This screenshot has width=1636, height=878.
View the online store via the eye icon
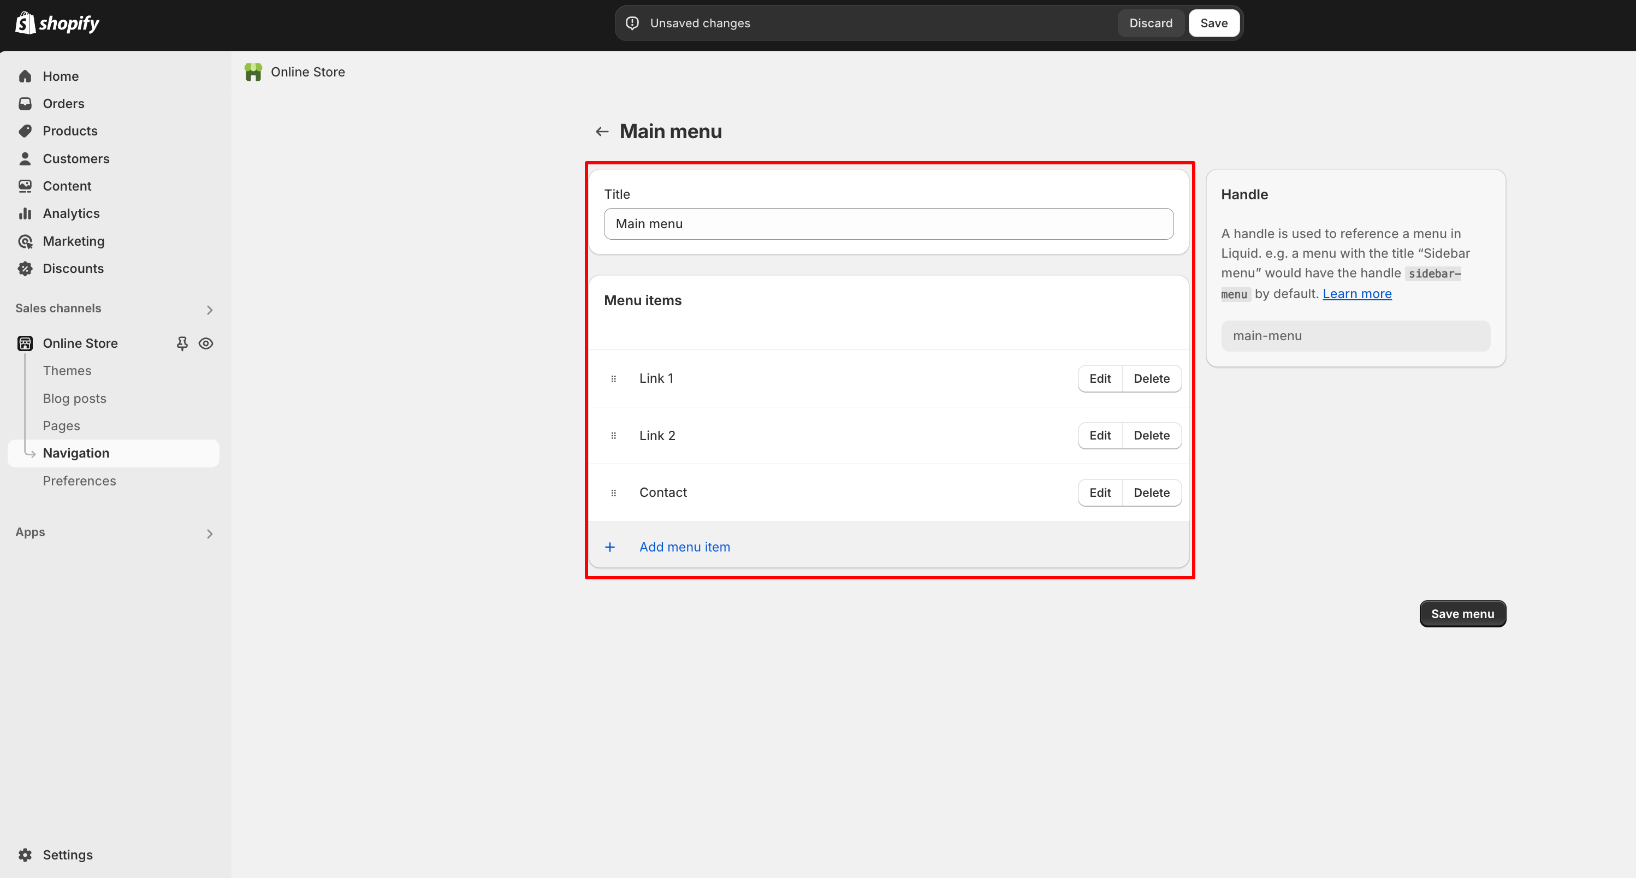(206, 343)
